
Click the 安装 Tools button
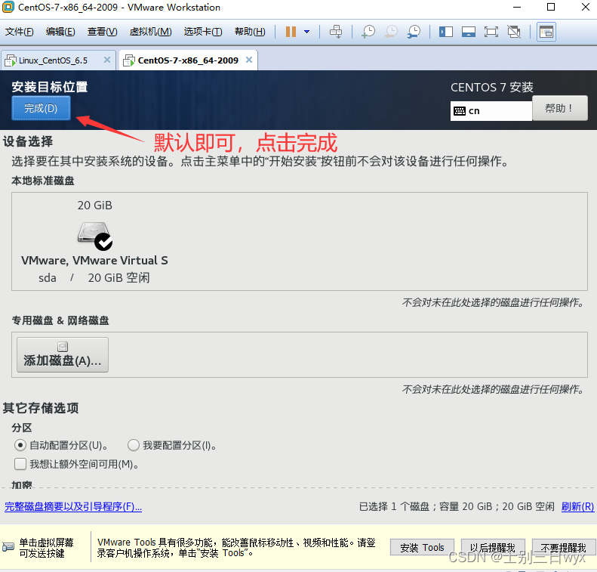pyautogui.click(x=422, y=548)
